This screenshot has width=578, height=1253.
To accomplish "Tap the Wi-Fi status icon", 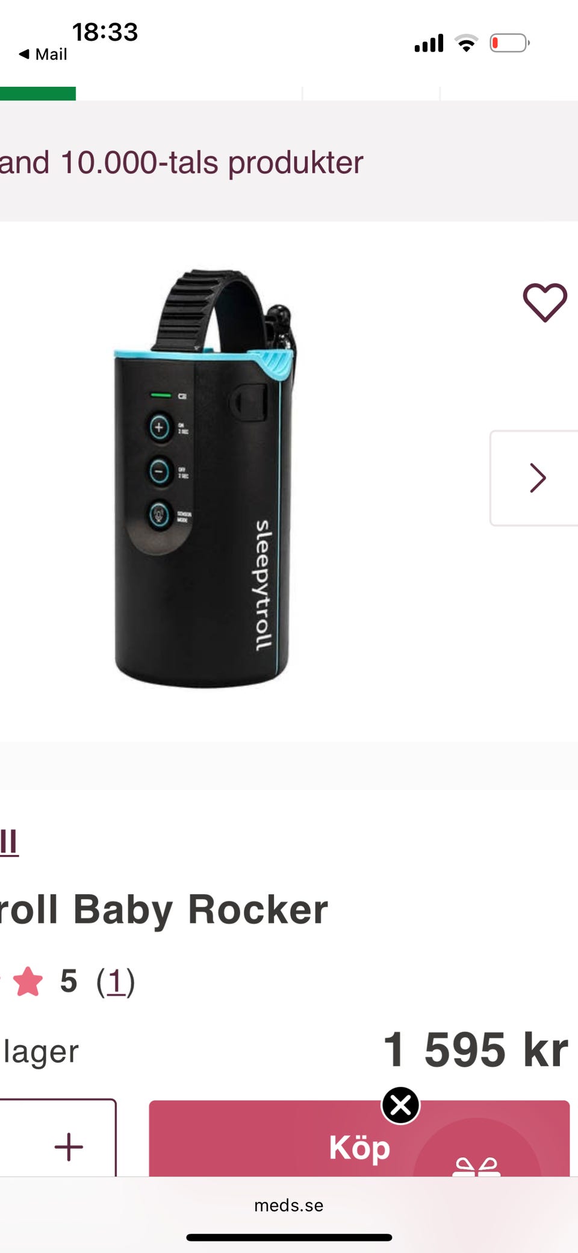I will (466, 43).
